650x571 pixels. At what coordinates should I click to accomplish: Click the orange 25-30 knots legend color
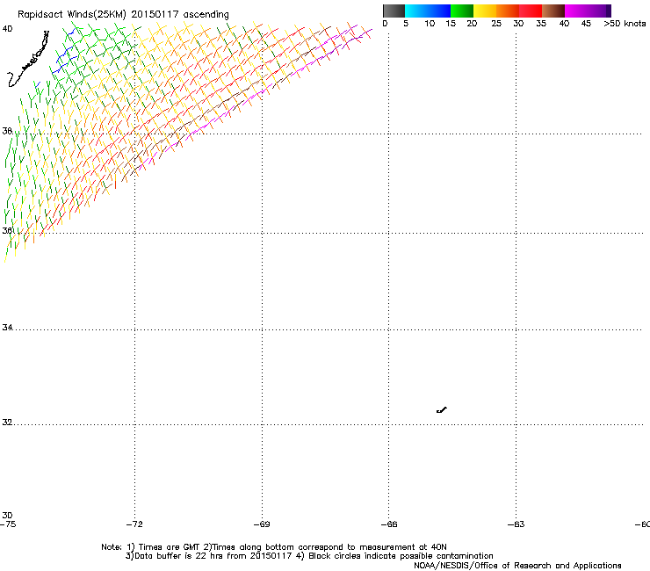coord(508,11)
